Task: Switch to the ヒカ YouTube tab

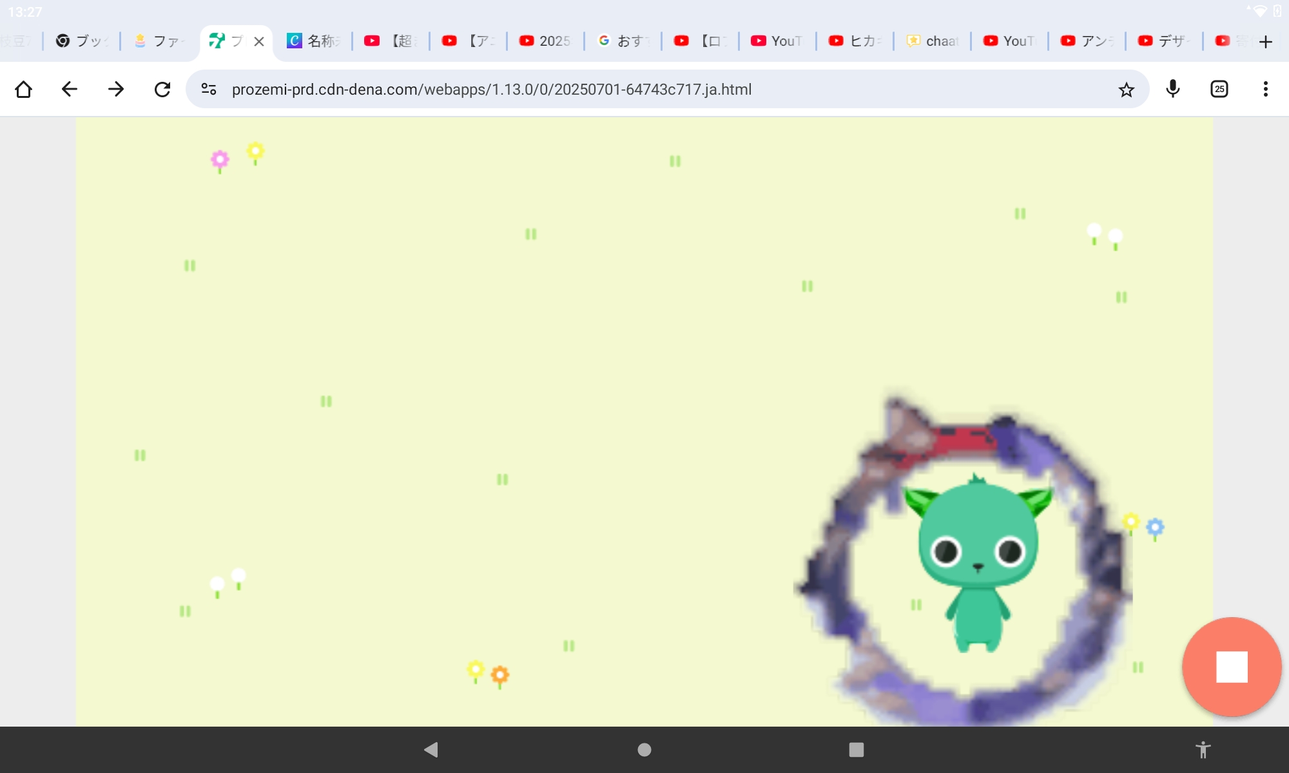Action: coord(855,41)
